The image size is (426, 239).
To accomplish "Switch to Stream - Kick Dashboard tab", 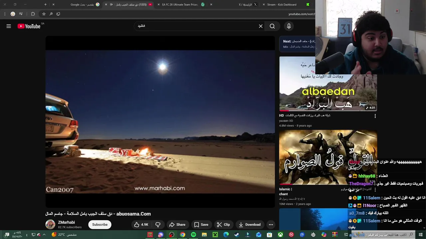I will pyautogui.click(x=286, y=5).
